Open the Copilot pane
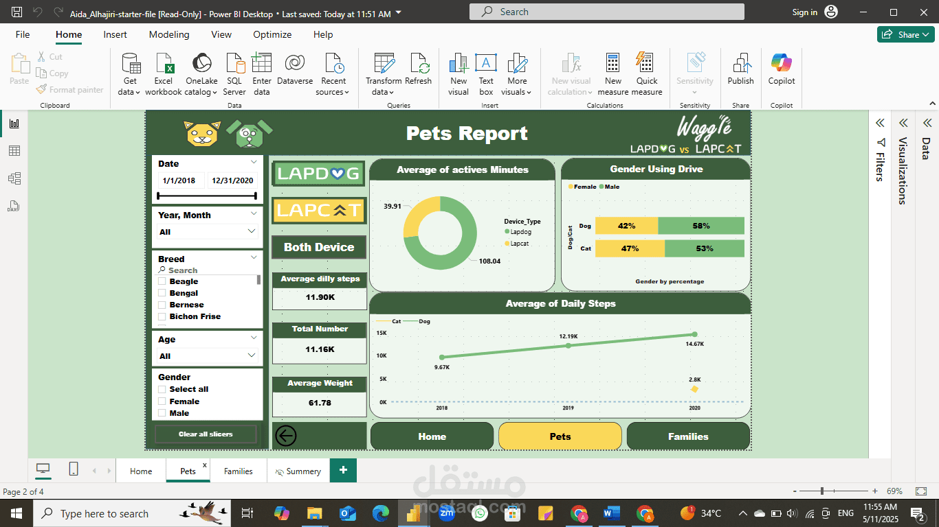939x527 pixels. [x=782, y=69]
